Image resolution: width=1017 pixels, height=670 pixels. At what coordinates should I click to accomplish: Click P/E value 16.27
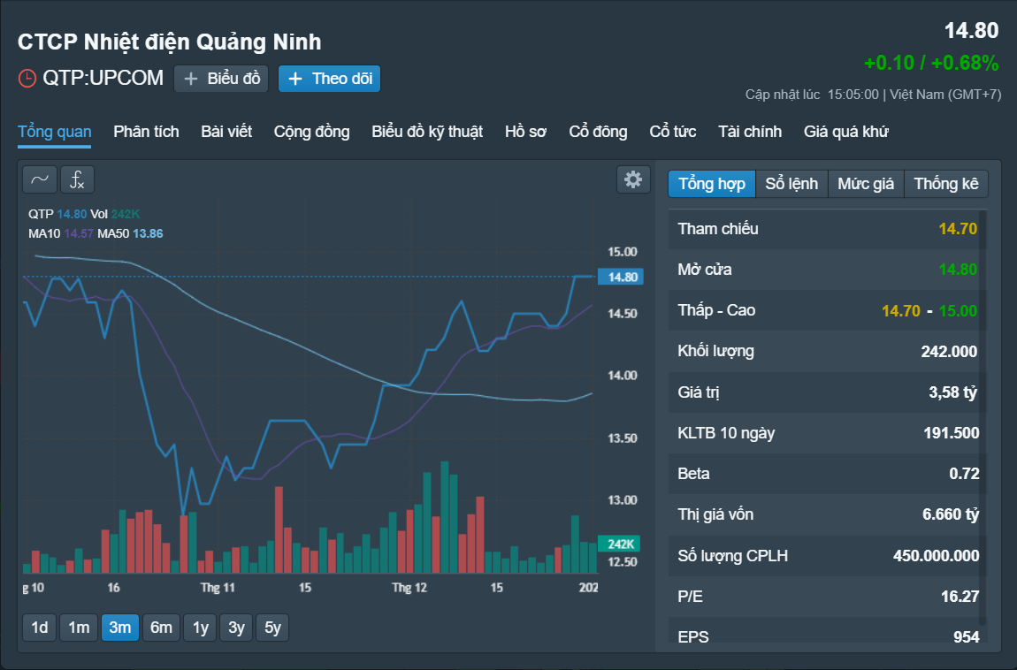point(960,596)
